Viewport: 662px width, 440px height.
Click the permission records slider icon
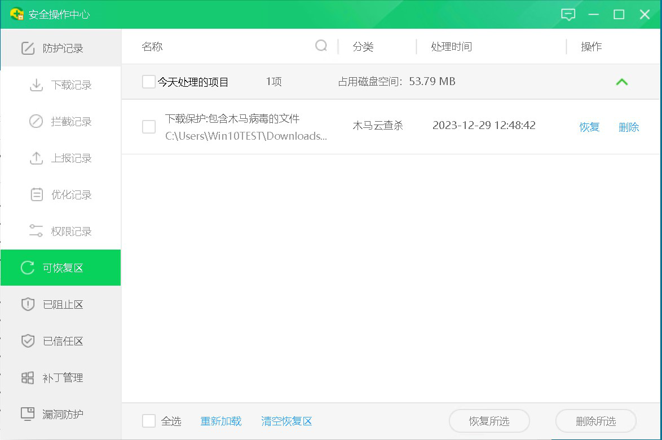point(36,231)
